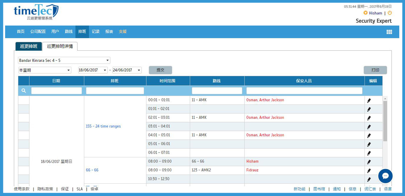Open the chat bubble widget
405x196 pixels.
(x=385, y=176)
